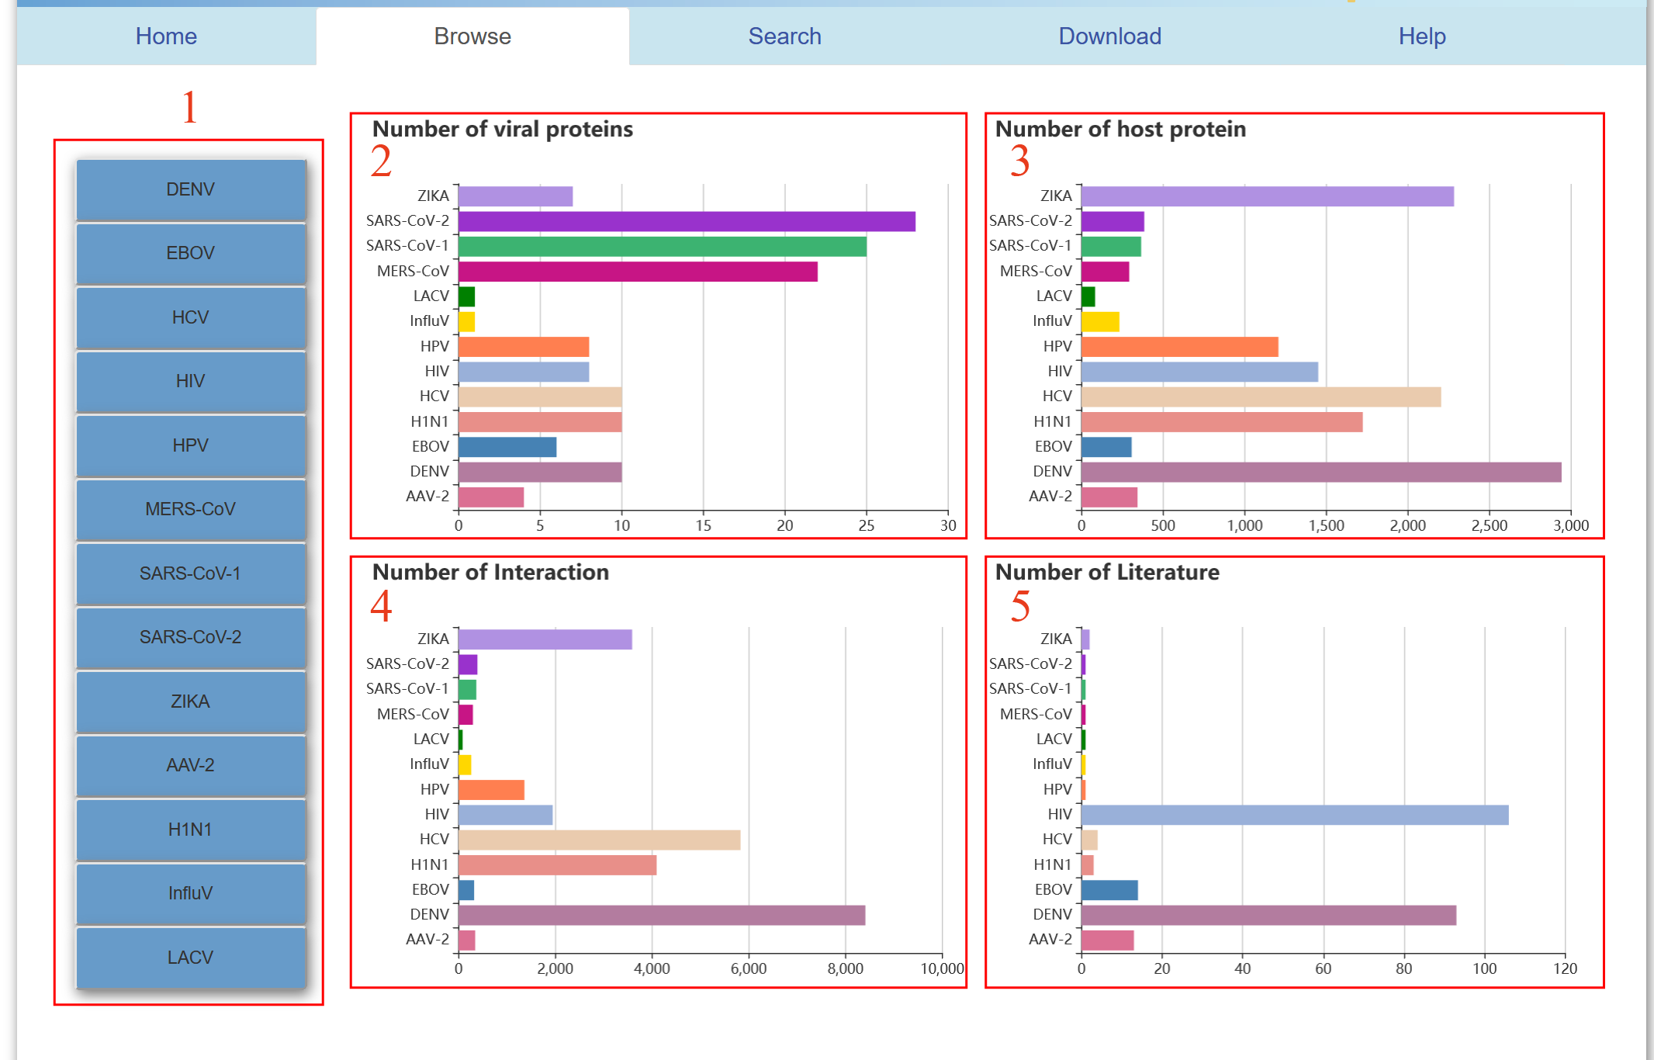Click DENV bar in host protein chart
Viewport: 1654px width, 1060px height.
[x=1320, y=472]
